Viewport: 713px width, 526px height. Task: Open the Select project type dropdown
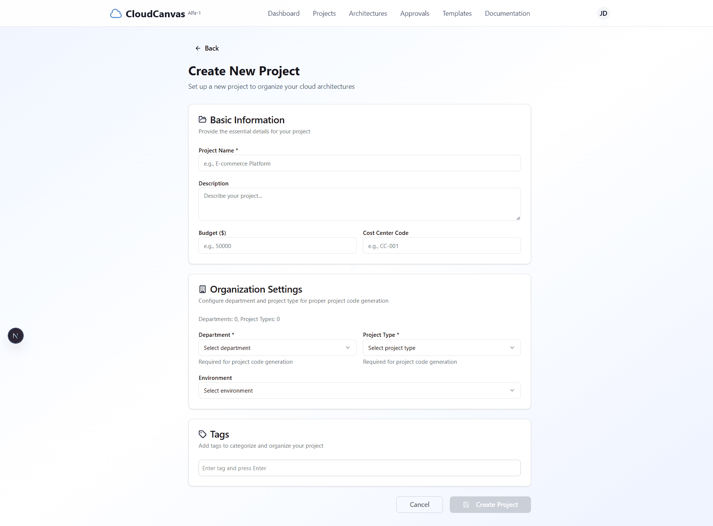click(x=441, y=348)
